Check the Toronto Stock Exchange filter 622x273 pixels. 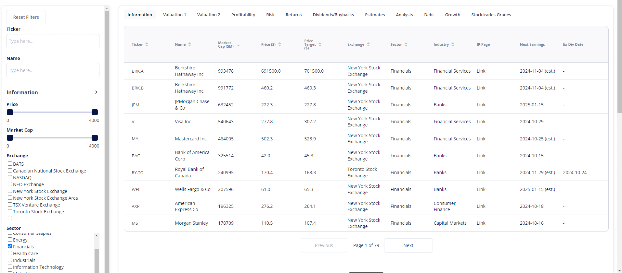pyautogui.click(x=10, y=211)
